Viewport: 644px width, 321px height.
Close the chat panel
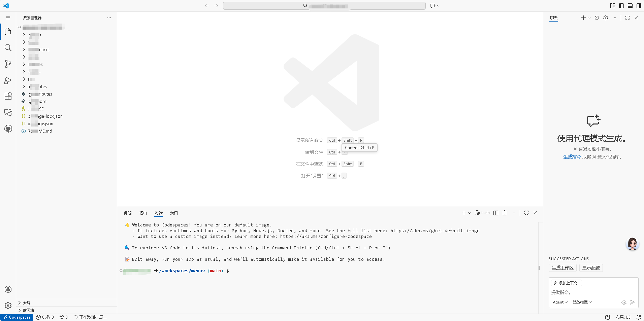pos(636,18)
